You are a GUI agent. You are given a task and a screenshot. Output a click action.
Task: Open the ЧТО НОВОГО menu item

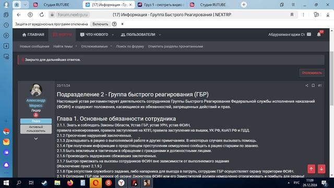pyautogui.click(x=94, y=34)
